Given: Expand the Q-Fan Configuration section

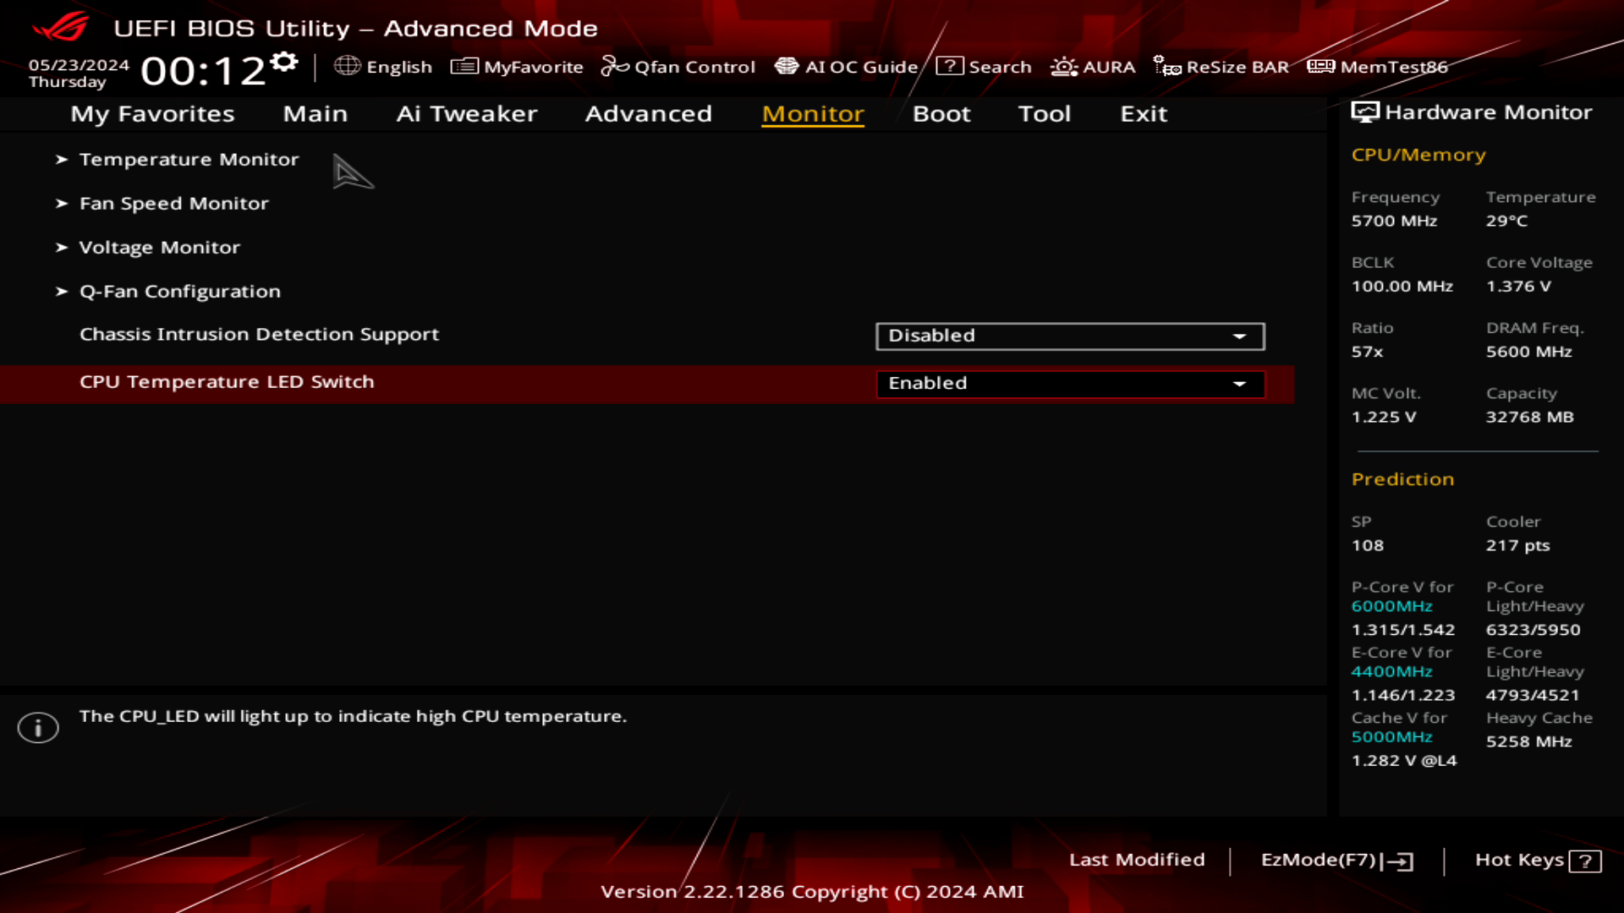Looking at the screenshot, I should [179, 291].
